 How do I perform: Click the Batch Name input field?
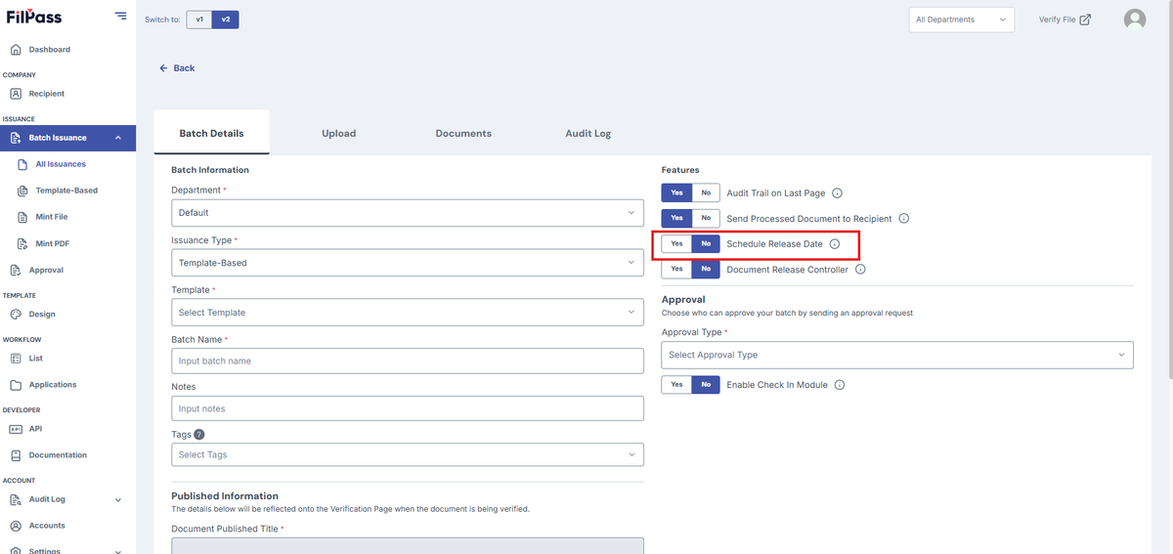tap(408, 361)
